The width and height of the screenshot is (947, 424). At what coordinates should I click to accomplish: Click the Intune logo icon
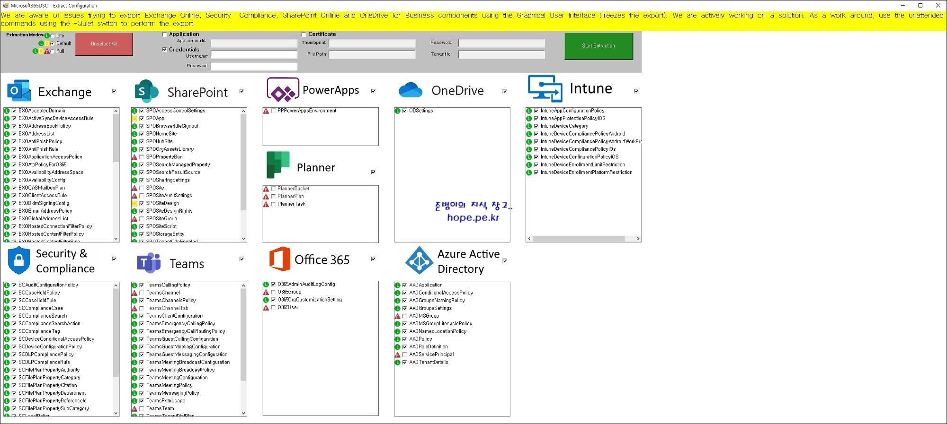545,88
